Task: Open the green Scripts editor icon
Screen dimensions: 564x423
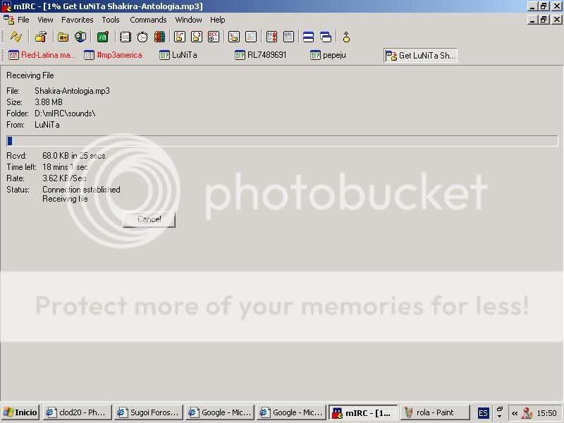Action: click(x=103, y=37)
